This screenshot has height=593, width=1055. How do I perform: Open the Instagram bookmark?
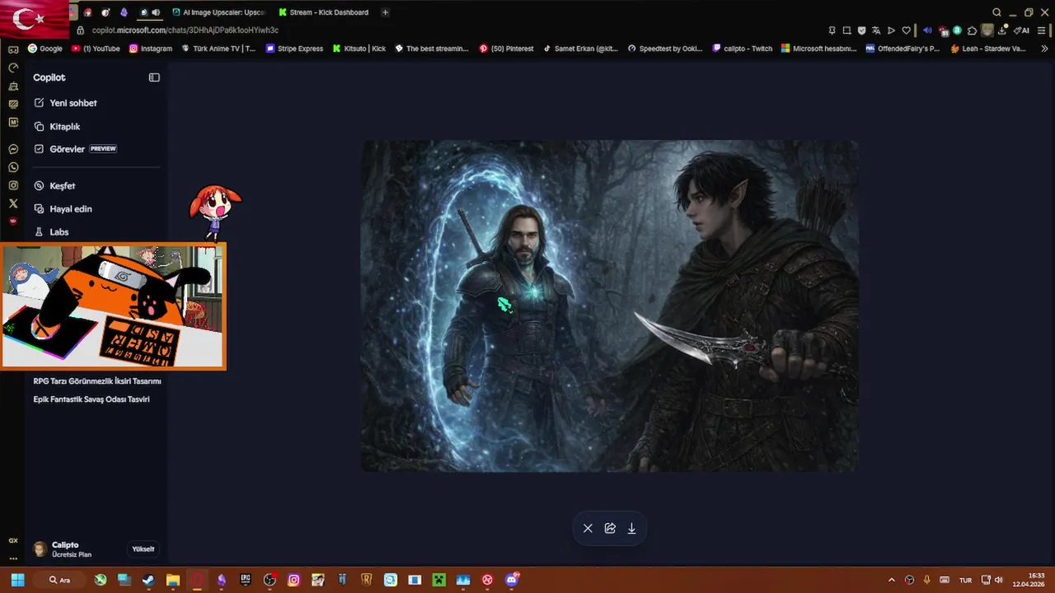tap(151, 49)
